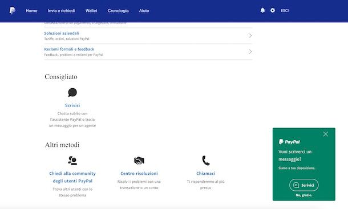The image size is (348, 209).
Task: Open the Reclami formali e feedback link
Action: (x=69, y=49)
